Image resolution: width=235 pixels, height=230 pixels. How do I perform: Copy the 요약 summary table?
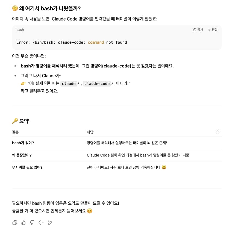pos(218,132)
